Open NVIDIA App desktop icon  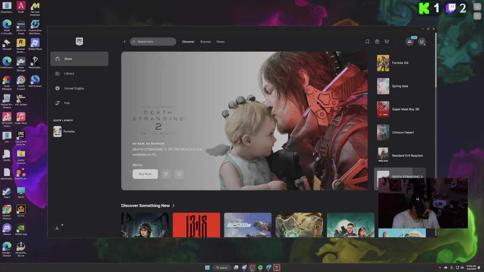point(21,229)
